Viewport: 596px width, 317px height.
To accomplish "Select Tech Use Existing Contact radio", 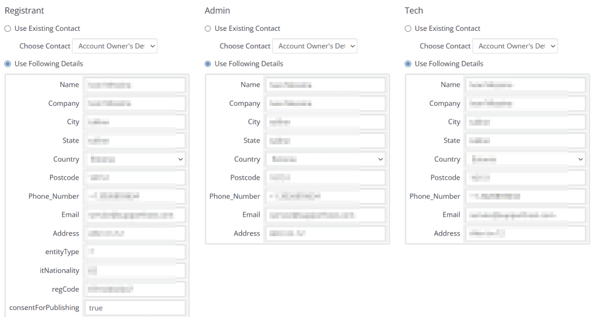I will [408, 29].
